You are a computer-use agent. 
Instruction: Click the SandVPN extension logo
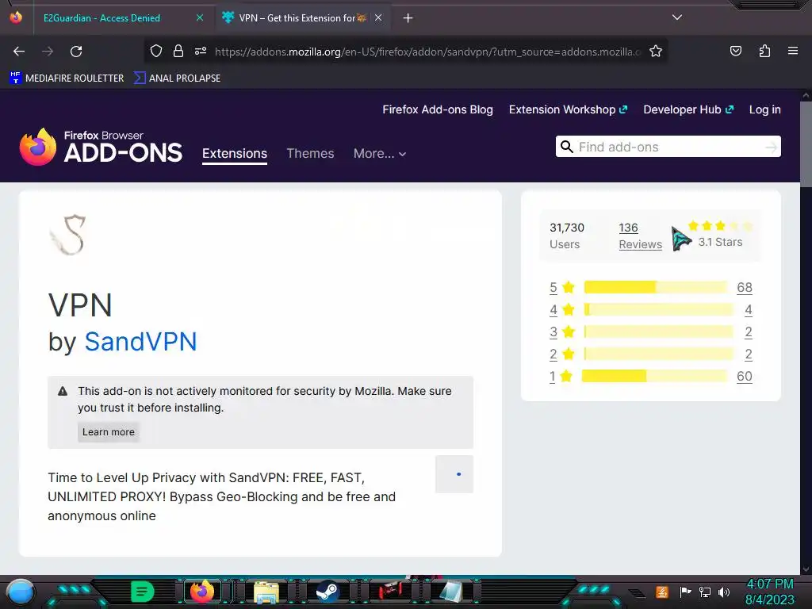(x=67, y=235)
